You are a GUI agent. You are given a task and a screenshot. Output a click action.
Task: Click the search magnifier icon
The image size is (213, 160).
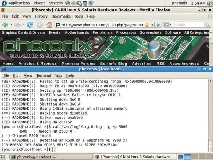pyautogui.click(x=208, y=25)
